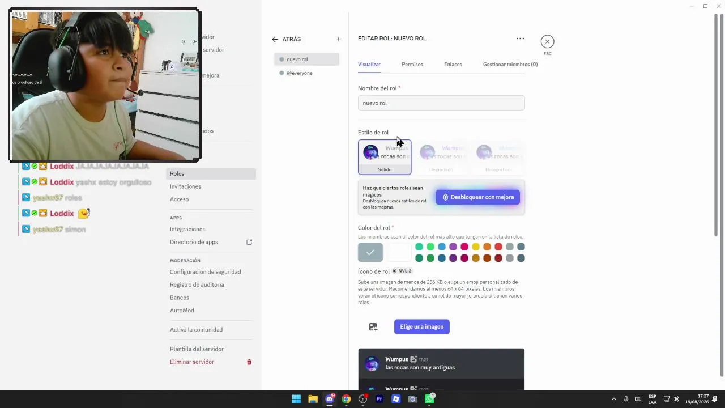Open the Enlaces tab
The width and height of the screenshot is (725, 408).
(453, 65)
